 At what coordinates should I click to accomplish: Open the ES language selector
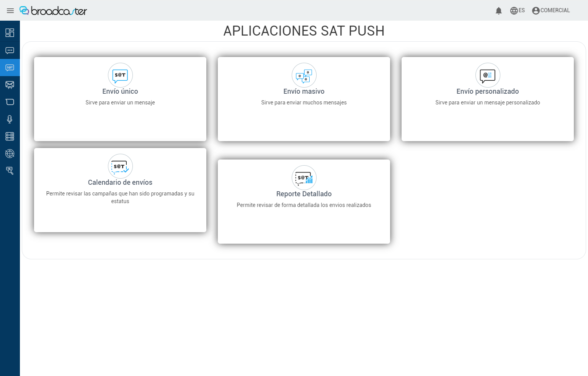[x=518, y=10]
